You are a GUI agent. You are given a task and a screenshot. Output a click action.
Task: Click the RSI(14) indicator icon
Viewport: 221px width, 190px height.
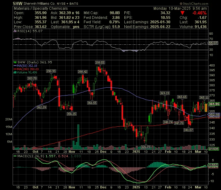pyautogui.click(x=15, y=31)
